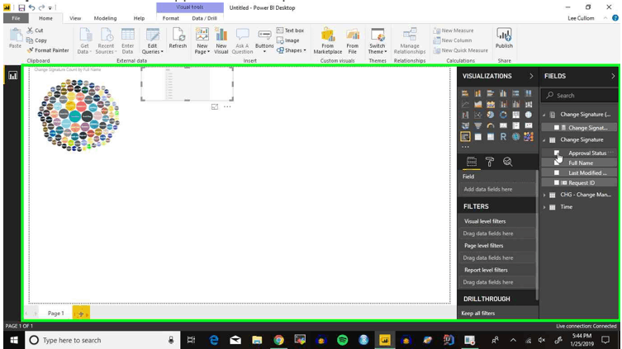
Task: Collapse the Visualizations pane chevron
Action: tap(531, 76)
